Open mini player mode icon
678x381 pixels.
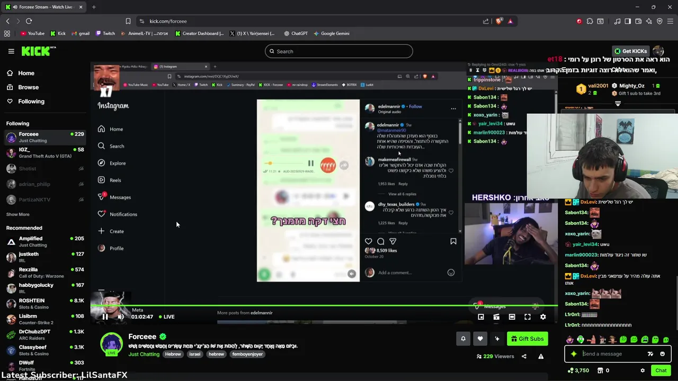coord(481,317)
